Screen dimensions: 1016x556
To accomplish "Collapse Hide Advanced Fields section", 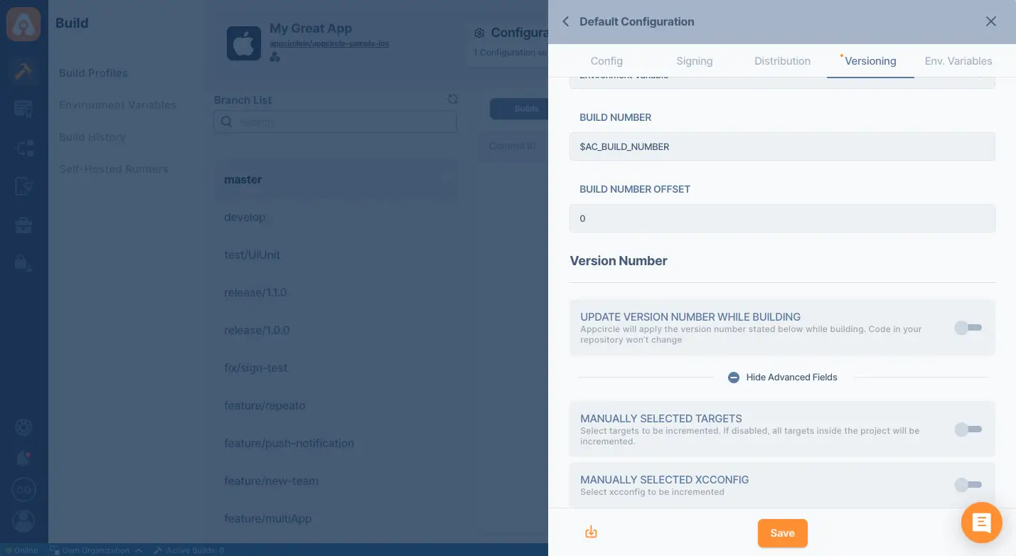I will [782, 378].
